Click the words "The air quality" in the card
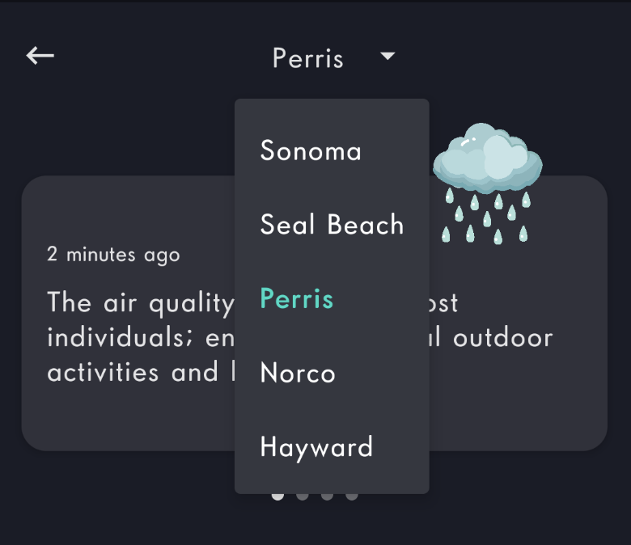This screenshot has width=631, height=545. point(139,302)
